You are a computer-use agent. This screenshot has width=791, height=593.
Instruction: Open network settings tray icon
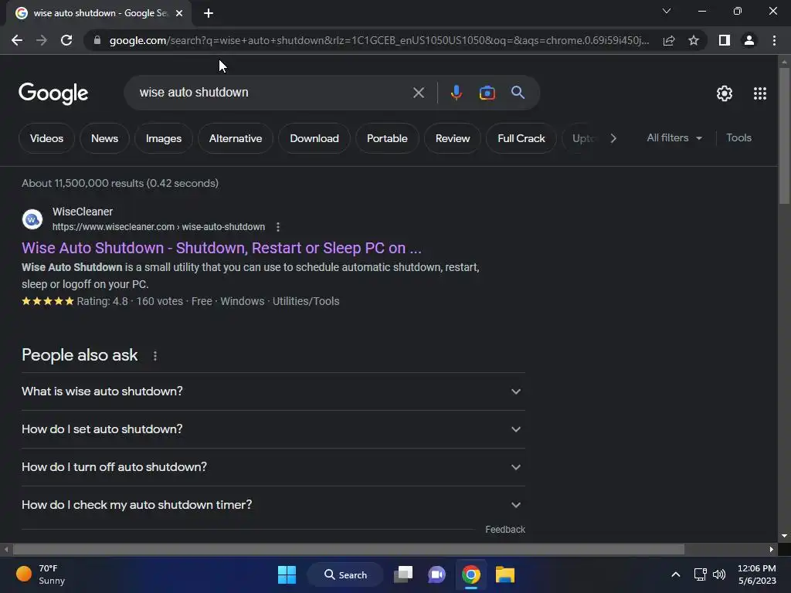tap(700, 574)
